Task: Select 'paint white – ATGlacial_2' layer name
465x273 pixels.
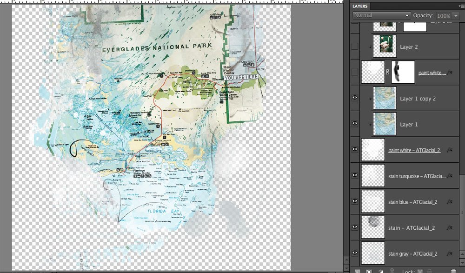Action: (x=414, y=150)
